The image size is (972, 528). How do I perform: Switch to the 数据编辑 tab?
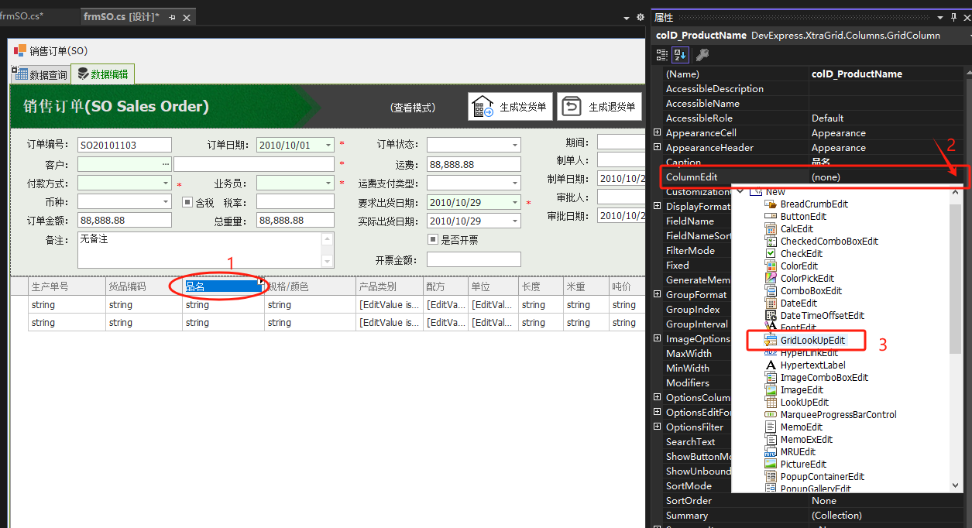pos(102,74)
